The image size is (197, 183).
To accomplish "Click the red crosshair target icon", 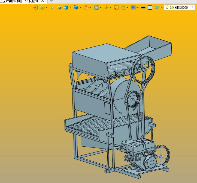I will coord(106,8).
